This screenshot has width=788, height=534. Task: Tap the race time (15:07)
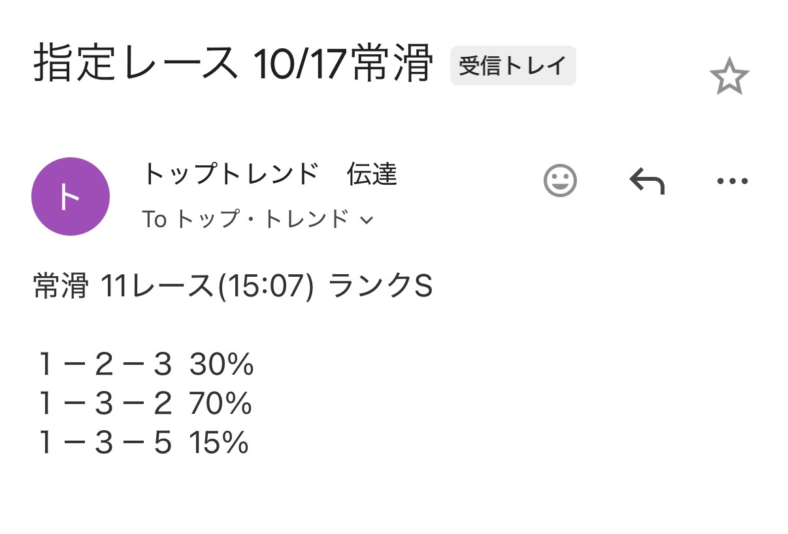coord(266,287)
